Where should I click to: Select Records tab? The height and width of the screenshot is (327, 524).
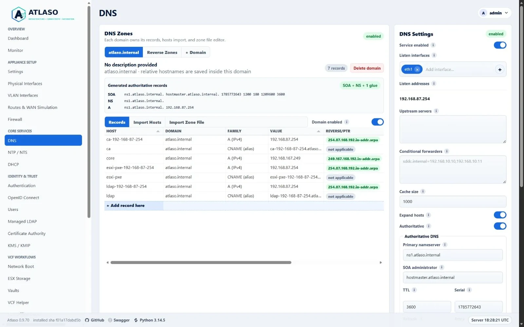[117, 122]
